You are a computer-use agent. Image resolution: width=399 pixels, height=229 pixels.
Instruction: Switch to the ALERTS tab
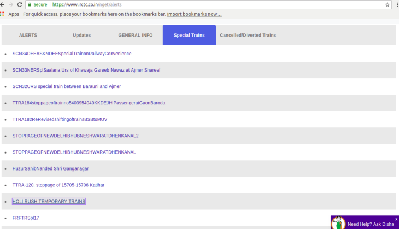click(x=28, y=35)
